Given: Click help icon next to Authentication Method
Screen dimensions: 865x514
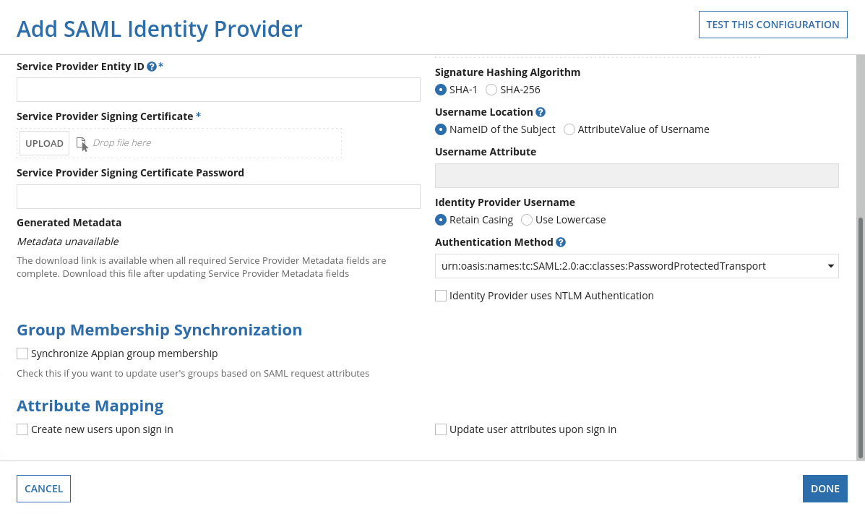Looking at the screenshot, I should click(561, 242).
